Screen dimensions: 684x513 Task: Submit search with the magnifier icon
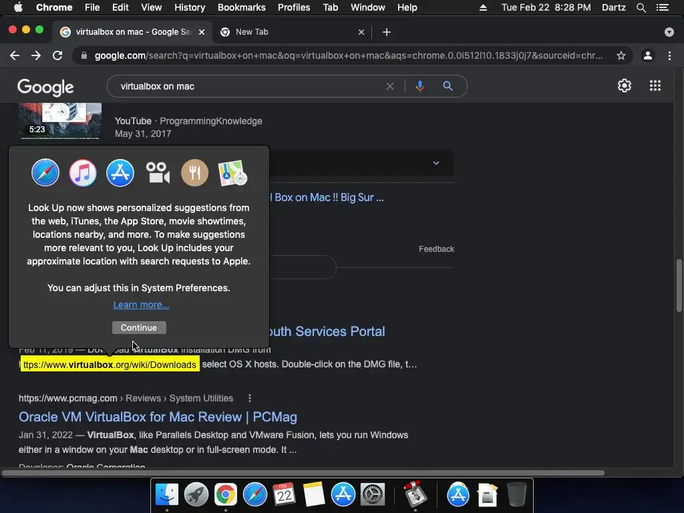coord(448,86)
